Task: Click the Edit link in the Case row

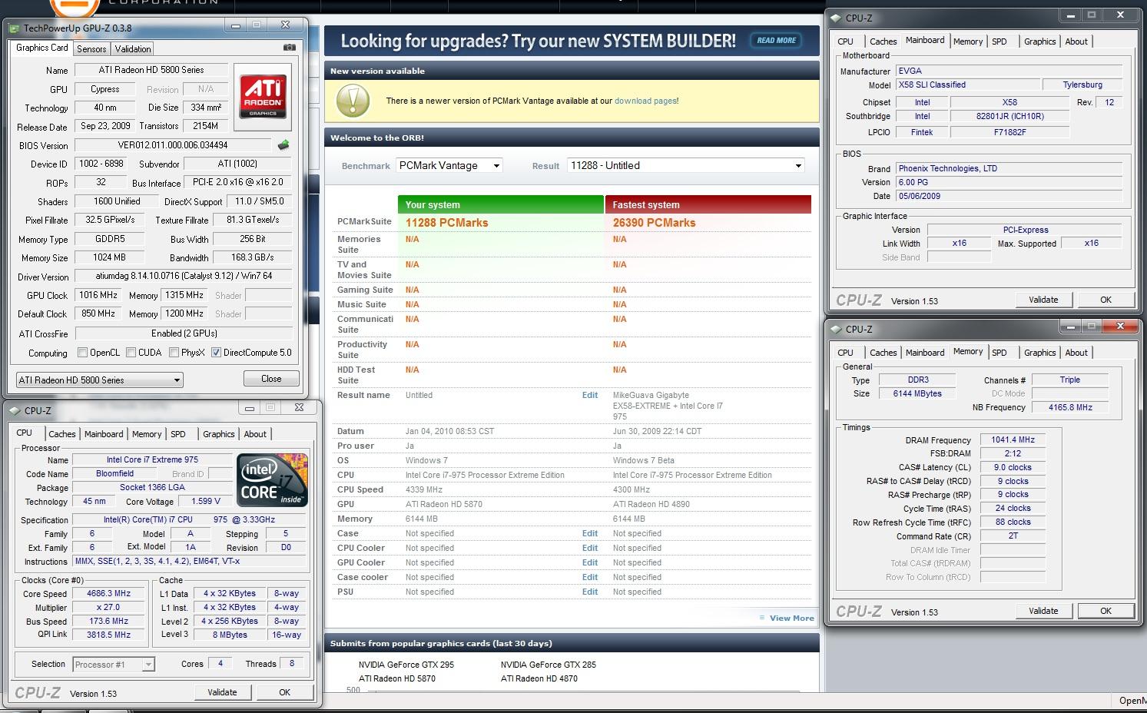Action: (590, 533)
